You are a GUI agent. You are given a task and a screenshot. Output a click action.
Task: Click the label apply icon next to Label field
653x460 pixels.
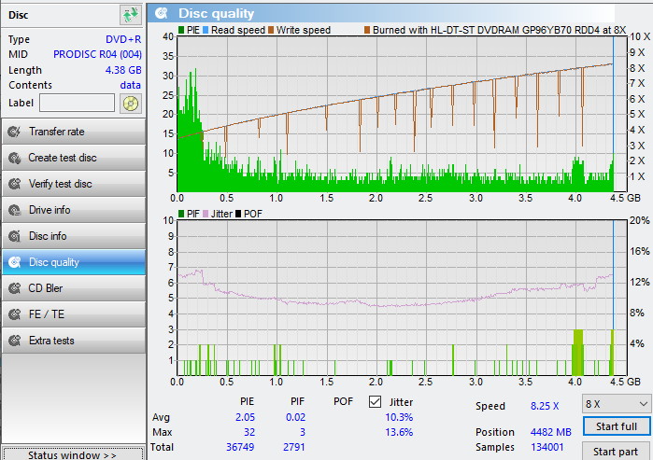coord(130,103)
